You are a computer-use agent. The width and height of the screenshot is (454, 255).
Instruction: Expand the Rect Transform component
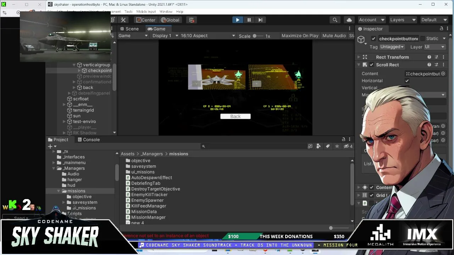point(359,57)
